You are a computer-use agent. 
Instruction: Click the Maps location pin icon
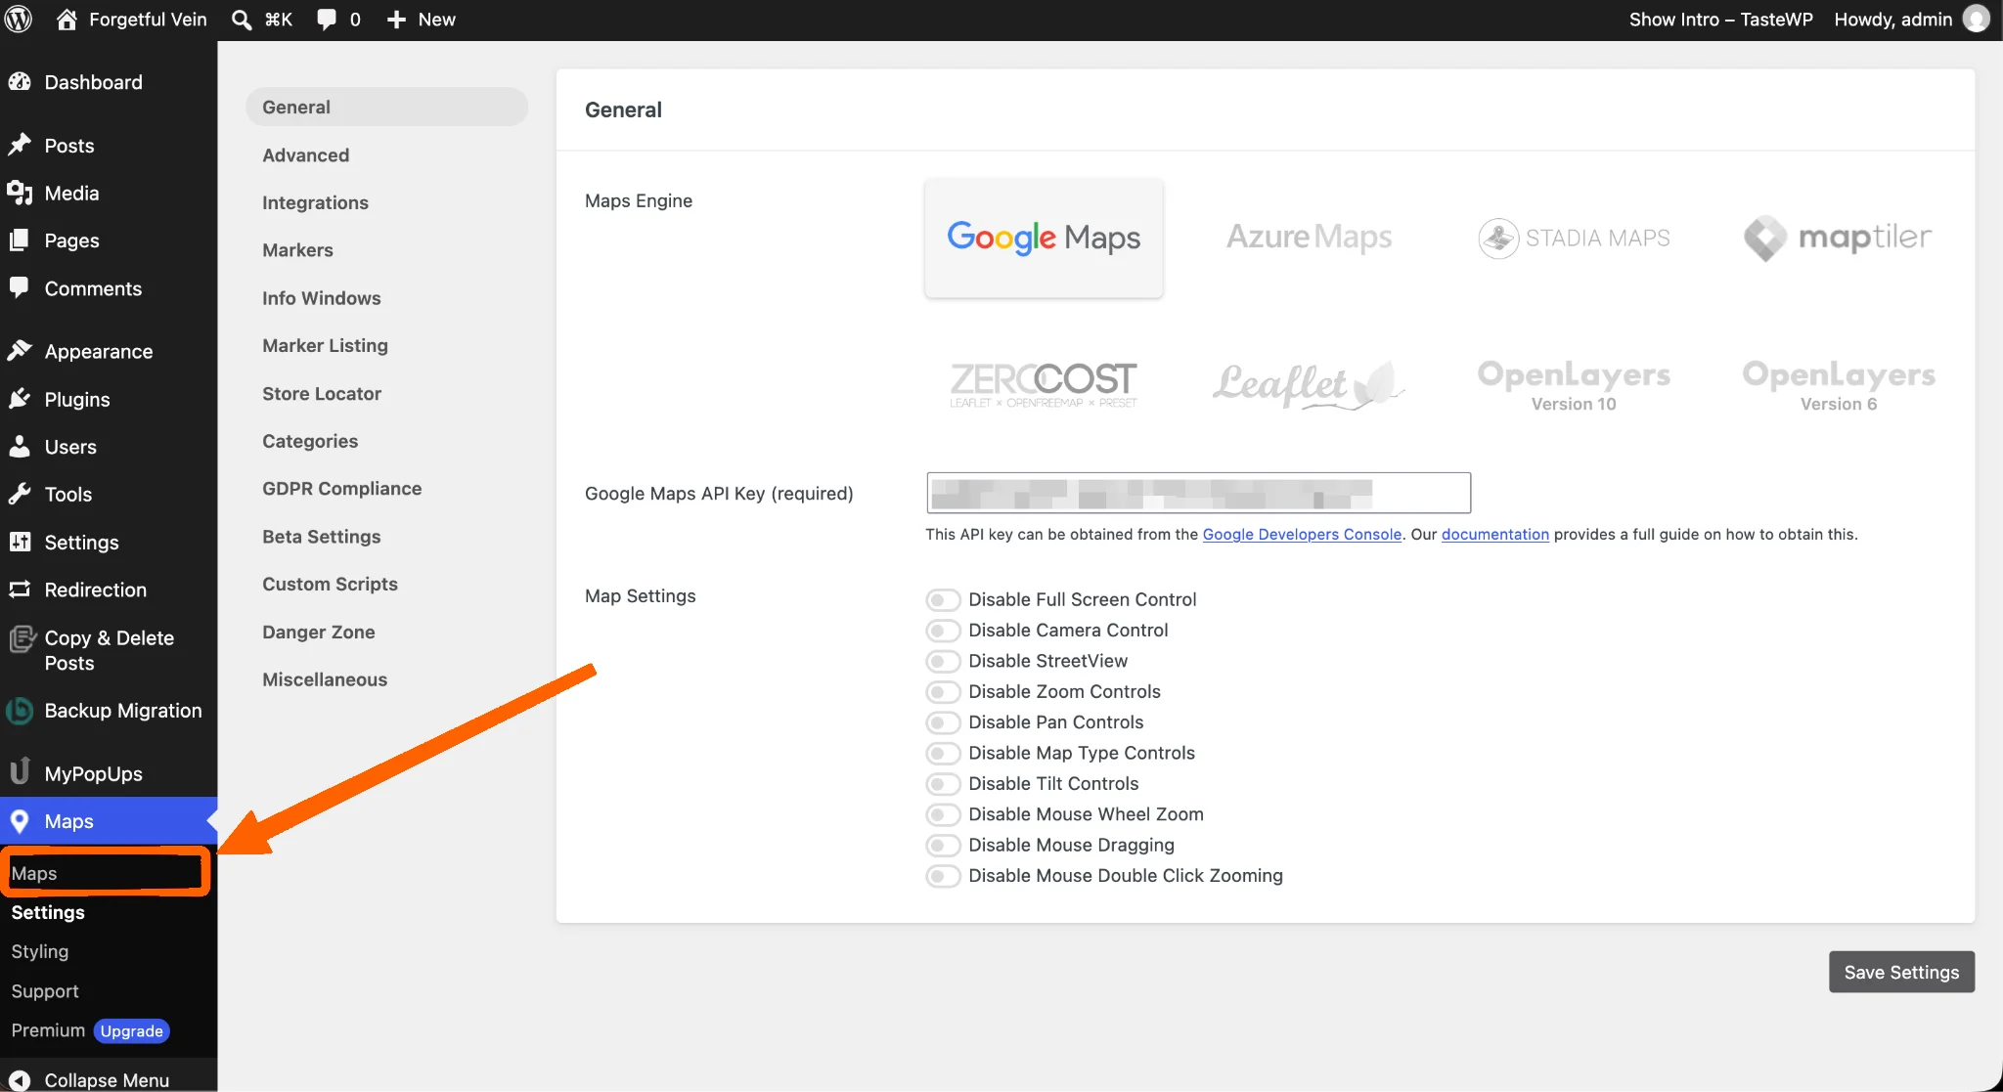20,821
